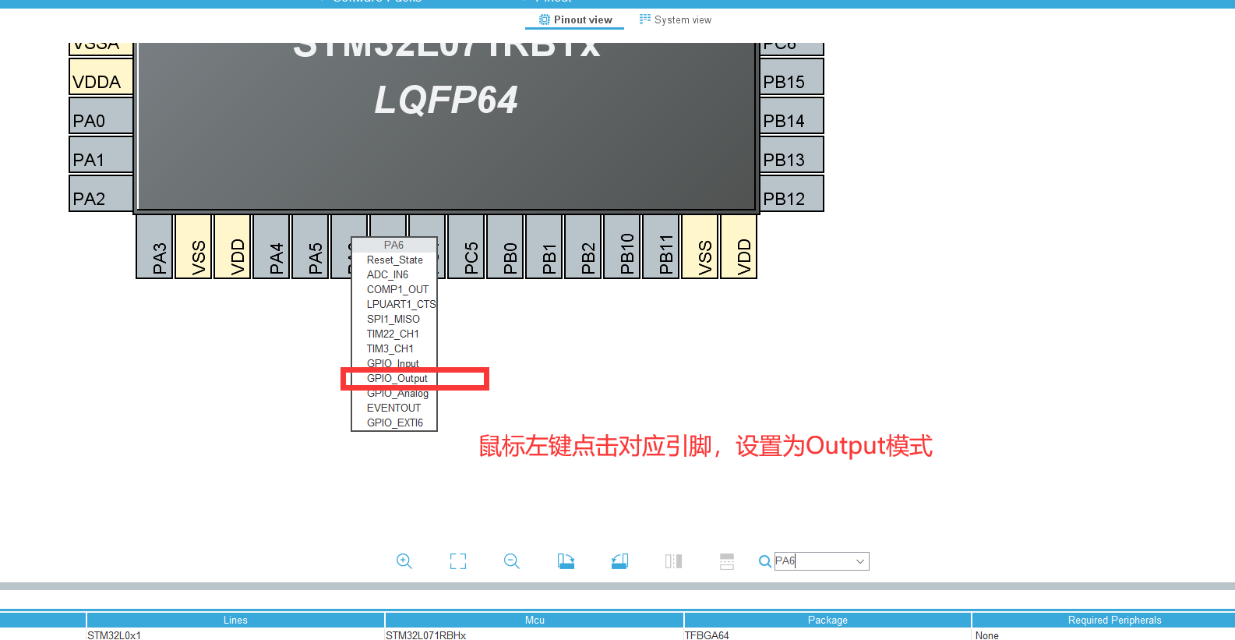Click the VSS pin next to PA3
The height and width of the screenshot is (640, 1235).
193,246
